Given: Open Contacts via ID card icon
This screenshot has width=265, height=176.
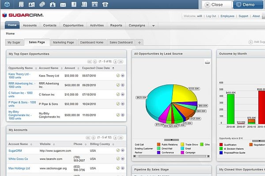Looking at the screenshot, I should 32,4.
